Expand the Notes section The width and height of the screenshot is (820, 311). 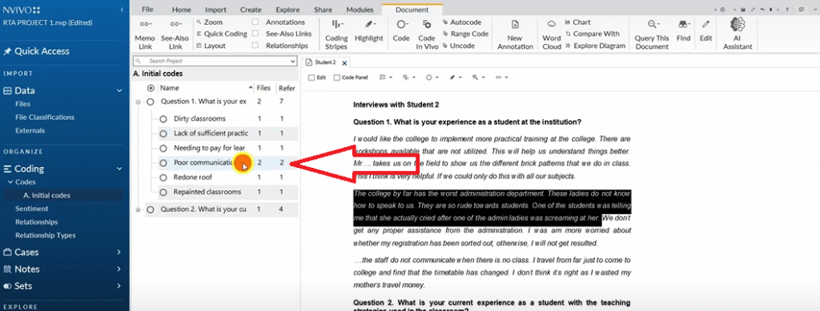point(120,269)
